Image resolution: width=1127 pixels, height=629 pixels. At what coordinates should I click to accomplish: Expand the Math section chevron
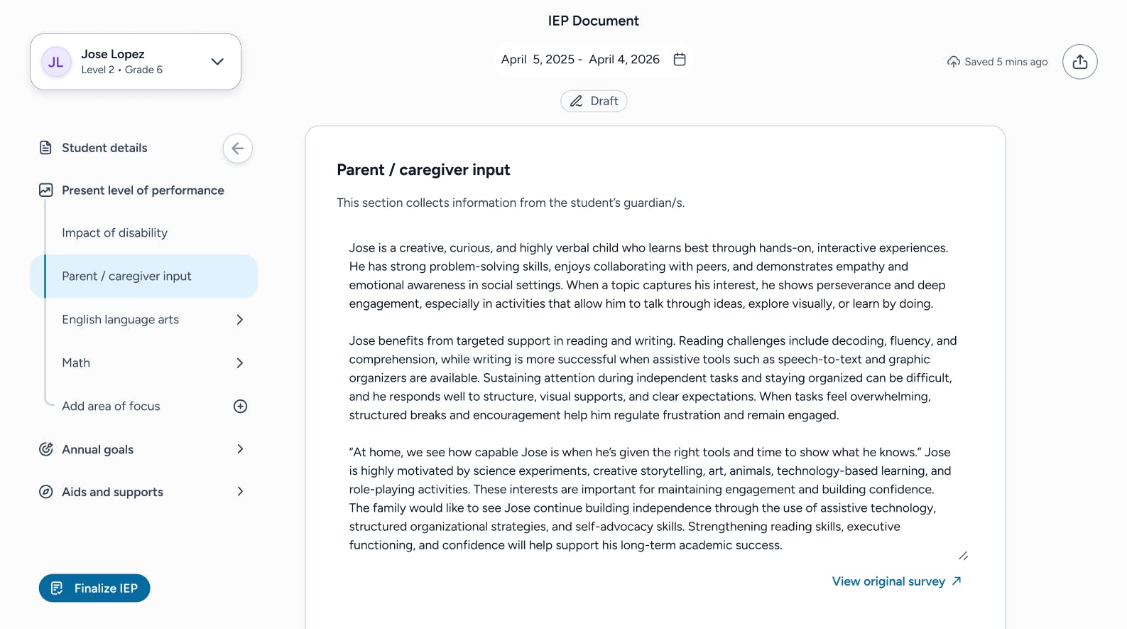point(240,363)
